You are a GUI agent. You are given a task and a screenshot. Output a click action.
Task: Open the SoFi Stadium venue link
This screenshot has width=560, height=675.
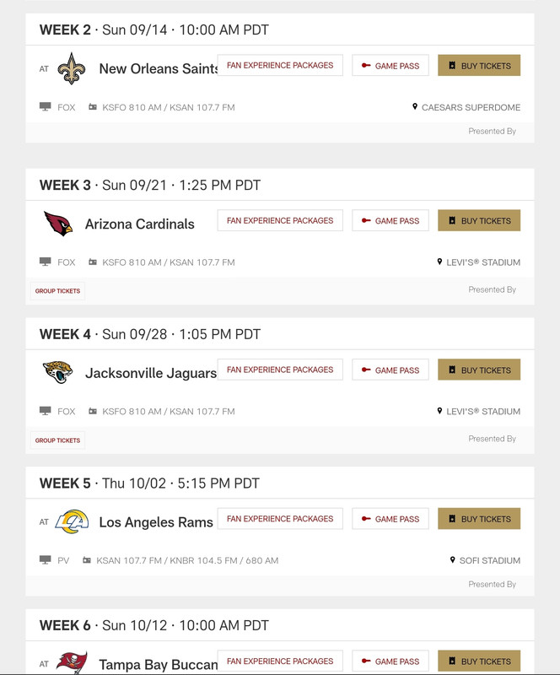(489, 560)
